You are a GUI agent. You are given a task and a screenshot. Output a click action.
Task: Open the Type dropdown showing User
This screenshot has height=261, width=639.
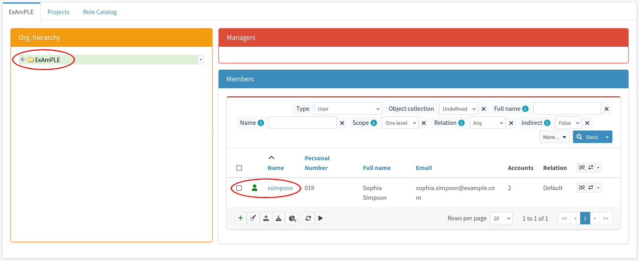tap(348, 109)
